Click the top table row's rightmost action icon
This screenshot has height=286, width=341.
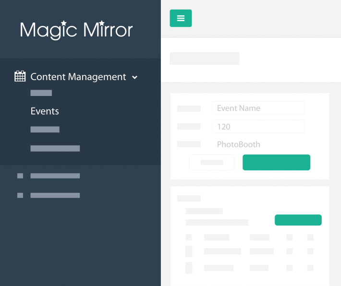tap(310, 237)
